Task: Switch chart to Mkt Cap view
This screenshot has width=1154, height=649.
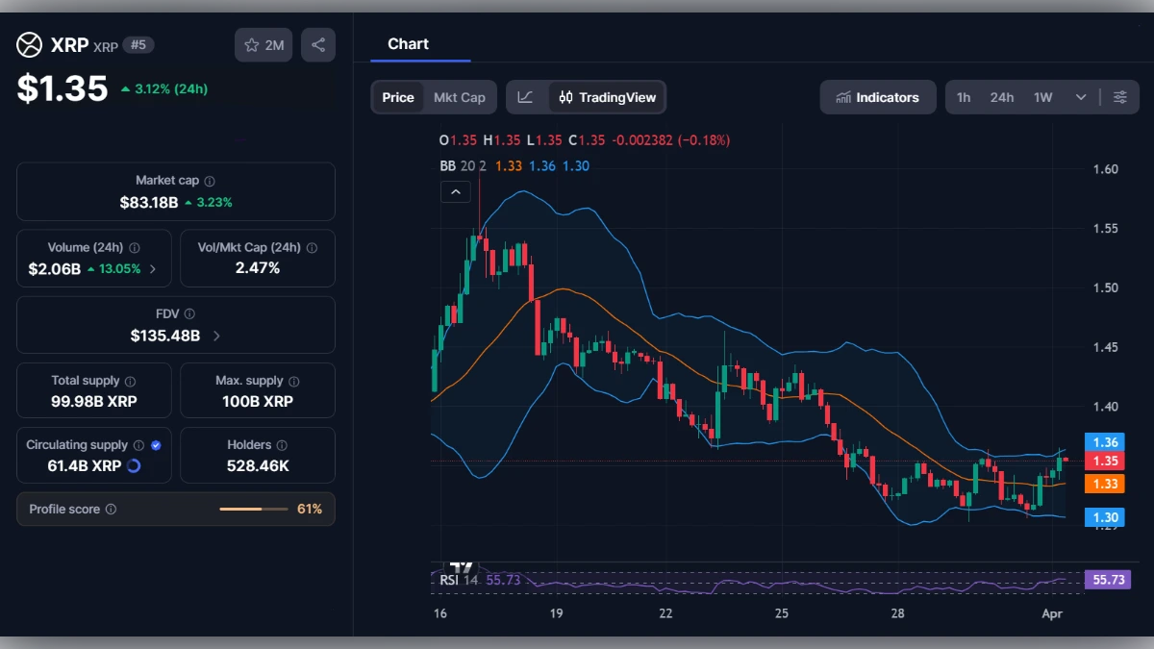Action: pyautogui.click(x=459, y=96)
